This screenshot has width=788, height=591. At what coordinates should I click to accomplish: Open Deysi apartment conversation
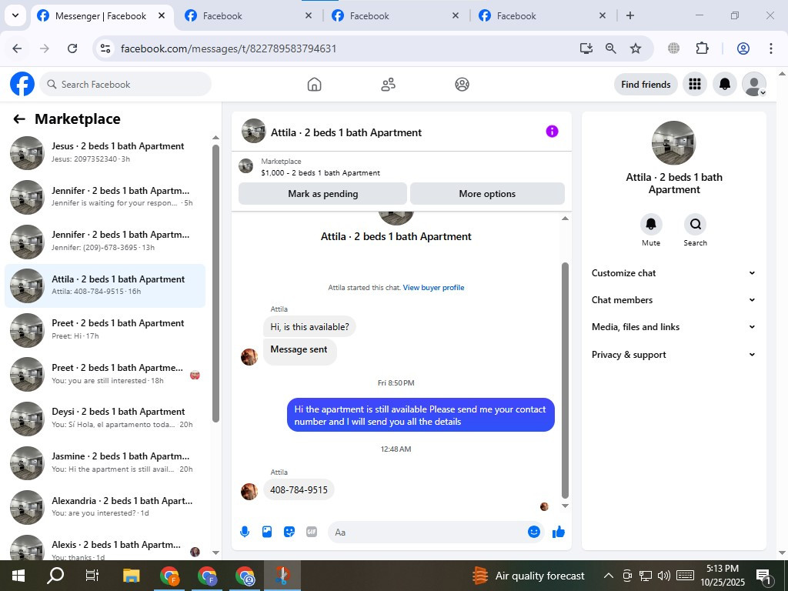(x=105, y=418)
